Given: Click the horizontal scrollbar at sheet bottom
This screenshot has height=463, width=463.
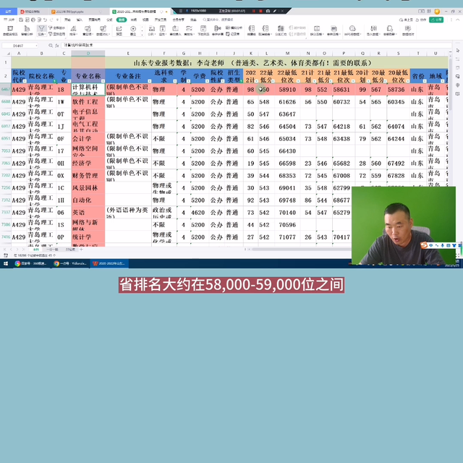Looking at the screenshot, I should click(x=301, y=250).
